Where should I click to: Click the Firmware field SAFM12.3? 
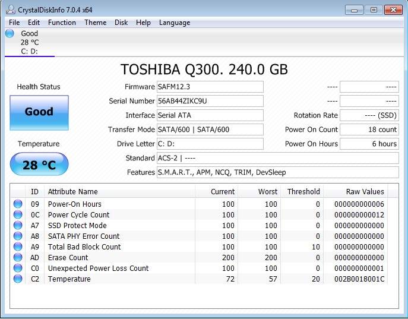point(210,87)
